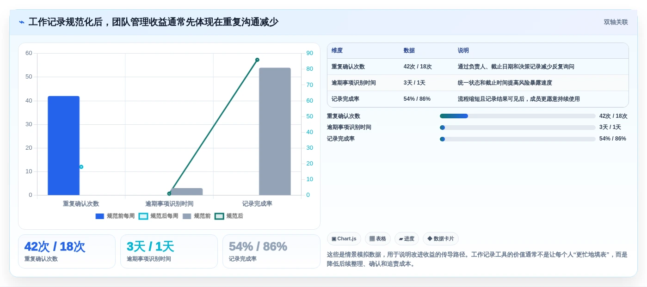Click the 记录完成率 progress bar
This screenshot has height=287, width=647.
pos(518,139)
